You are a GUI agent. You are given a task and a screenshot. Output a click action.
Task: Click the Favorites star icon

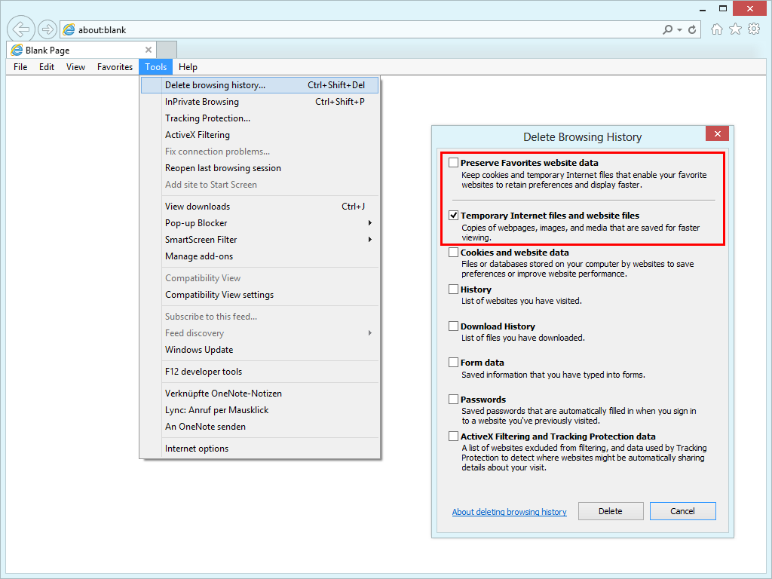[735, 29]
